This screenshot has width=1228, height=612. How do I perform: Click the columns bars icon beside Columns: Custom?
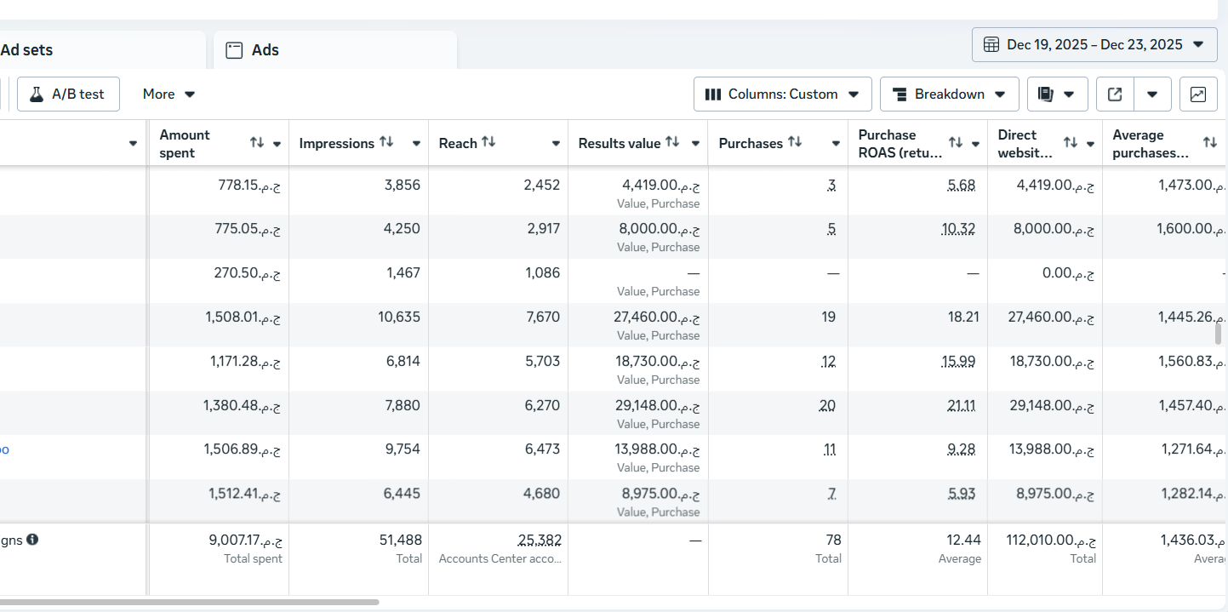[x=713, y=94]
